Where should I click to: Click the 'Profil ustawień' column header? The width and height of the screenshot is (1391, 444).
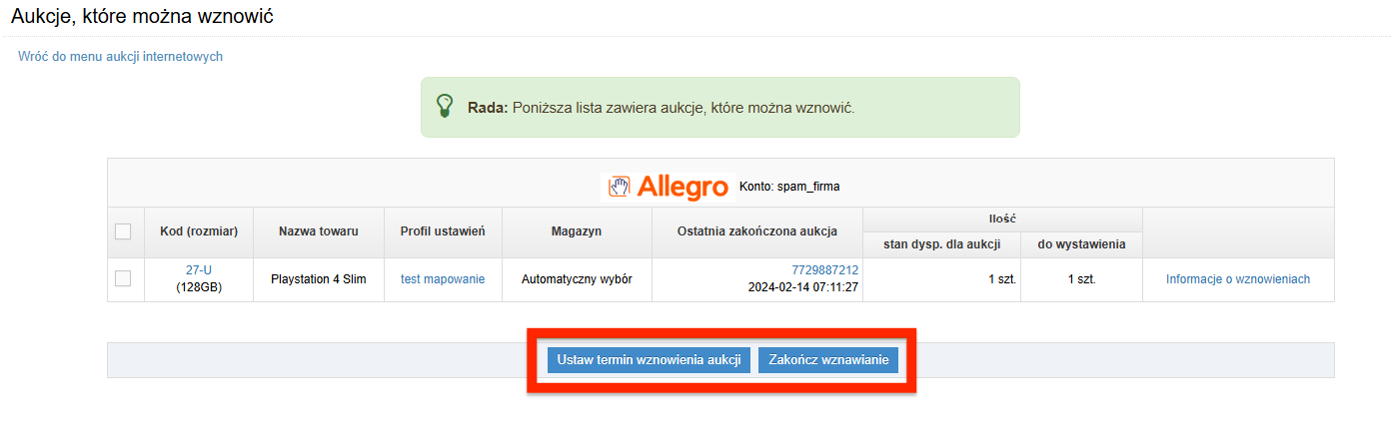(443, 231)
